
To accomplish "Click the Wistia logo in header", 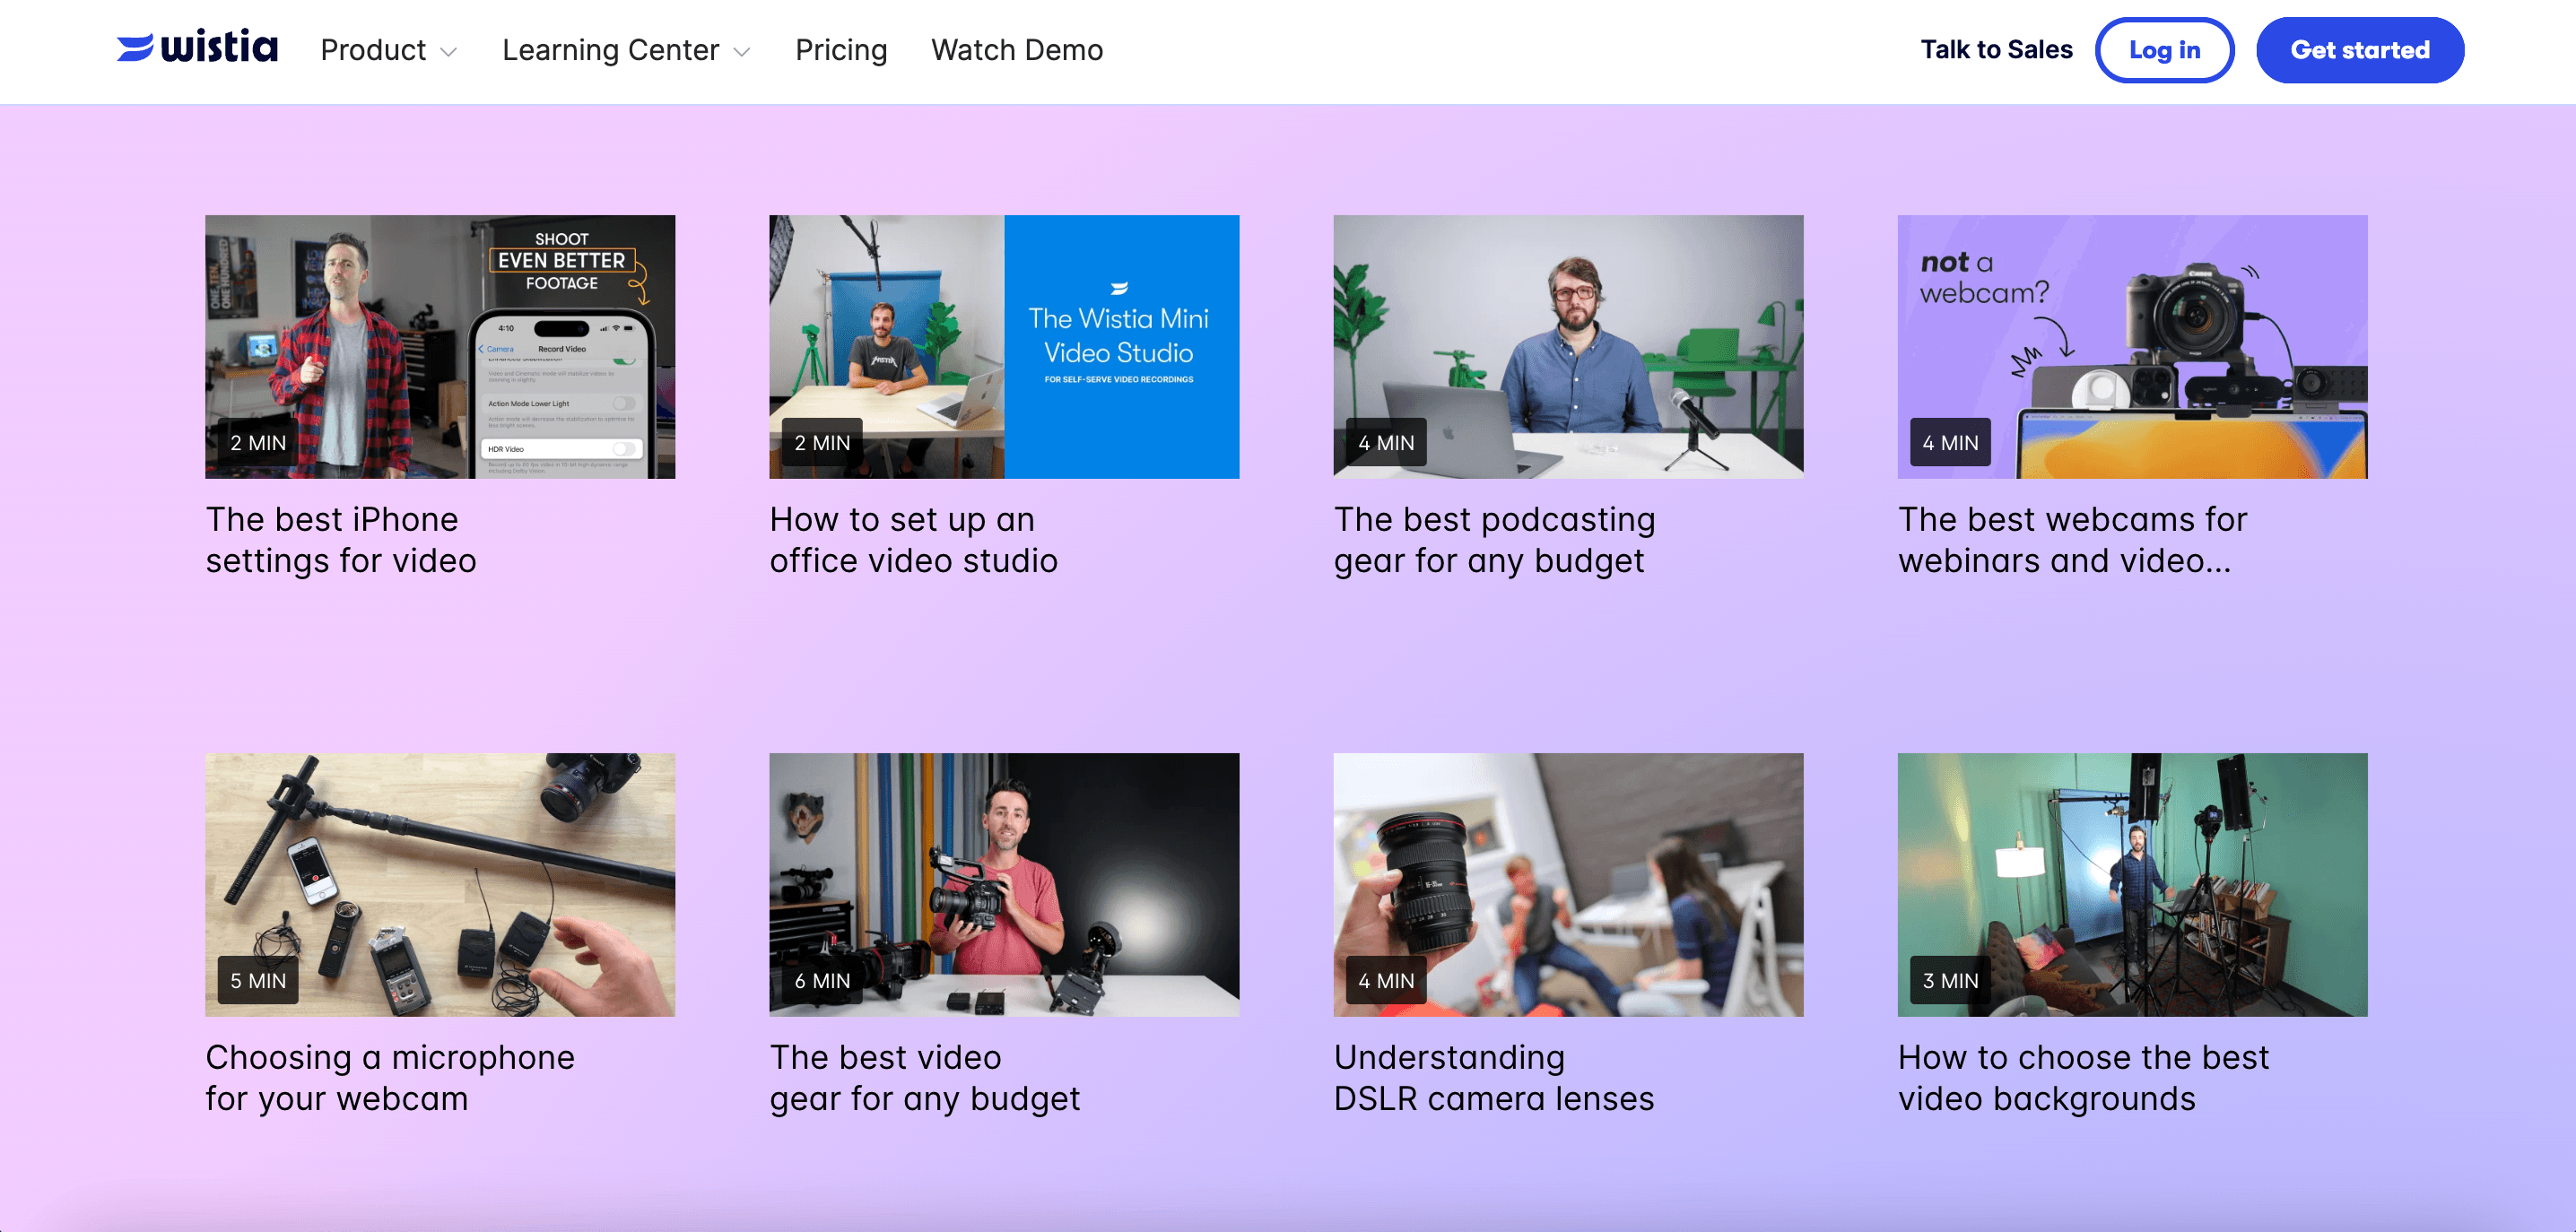I will coord(197,48).
